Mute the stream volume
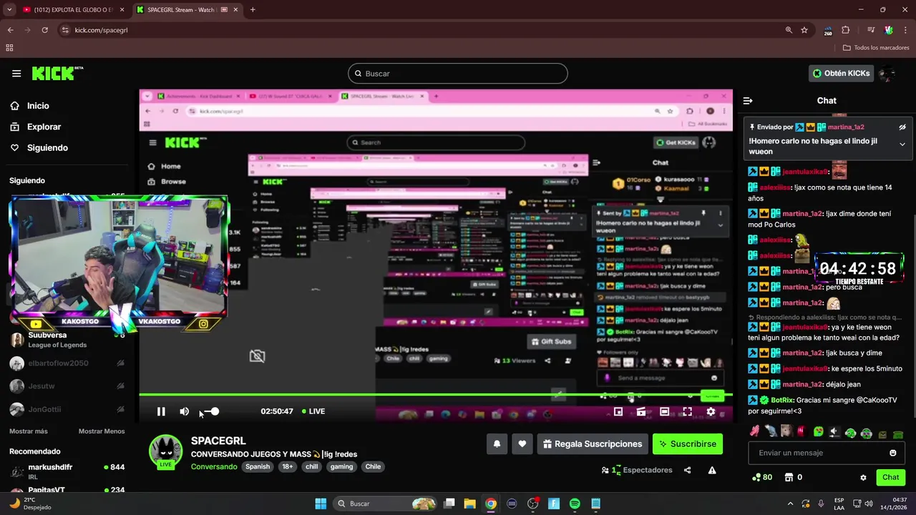This screenshot has width=916, height=515. pos(184,411)
